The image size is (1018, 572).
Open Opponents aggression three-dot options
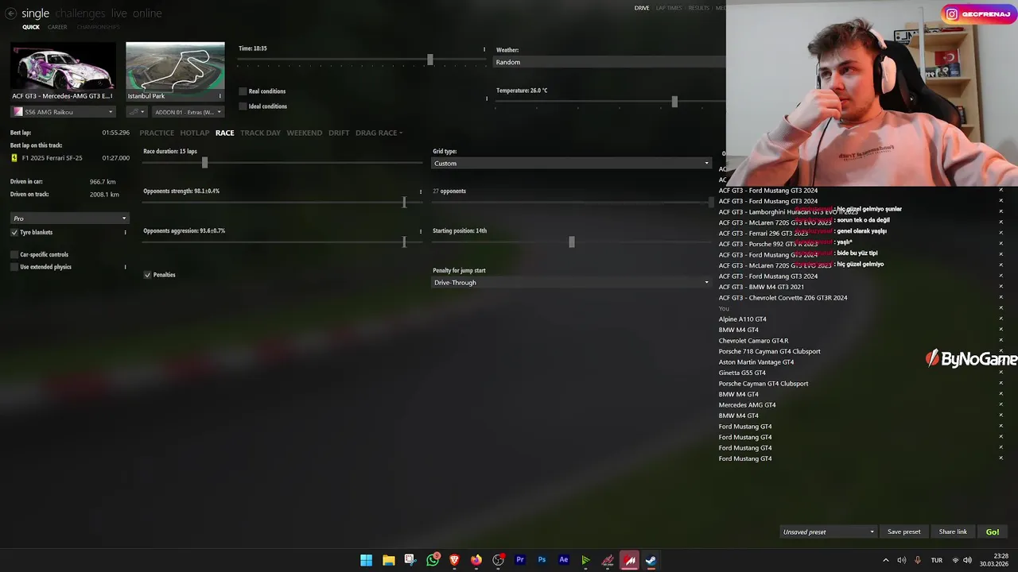pyautogui.click(x=421, y=231)
